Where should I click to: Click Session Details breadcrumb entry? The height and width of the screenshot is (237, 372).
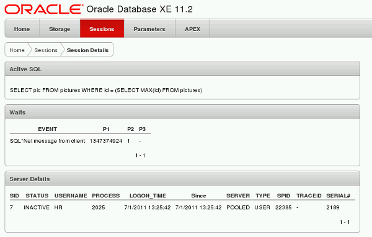[87, 50]
